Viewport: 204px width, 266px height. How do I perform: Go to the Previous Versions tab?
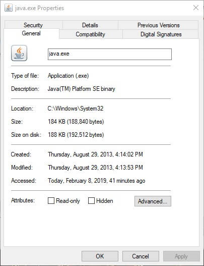click(159, 25)
